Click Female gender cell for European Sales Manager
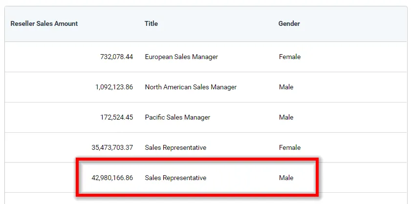The image size is (412, 204). 289,57
